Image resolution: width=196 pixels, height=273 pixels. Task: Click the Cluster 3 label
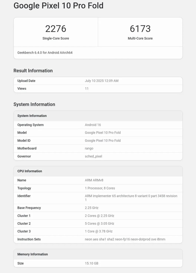point(24,231)
